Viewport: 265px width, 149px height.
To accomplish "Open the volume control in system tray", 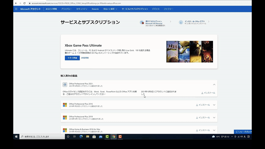I will coord(241,136).
